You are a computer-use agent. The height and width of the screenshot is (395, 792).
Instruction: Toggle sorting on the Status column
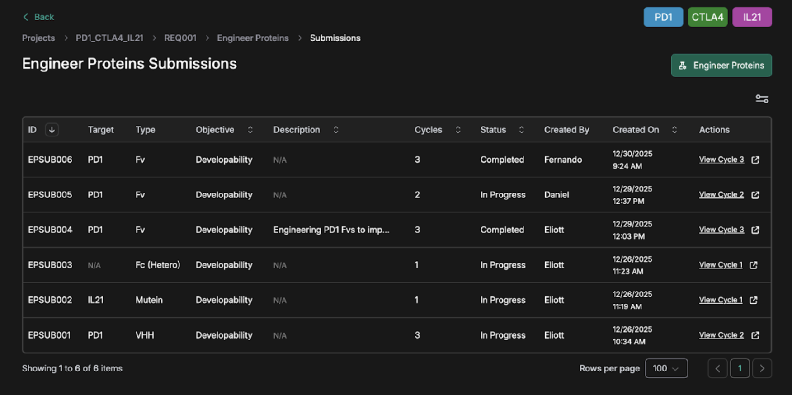(x=521, y=130)
